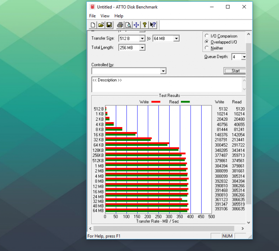
Task: Activate the context help pointer icon
Action: click(x=153, y=25)
